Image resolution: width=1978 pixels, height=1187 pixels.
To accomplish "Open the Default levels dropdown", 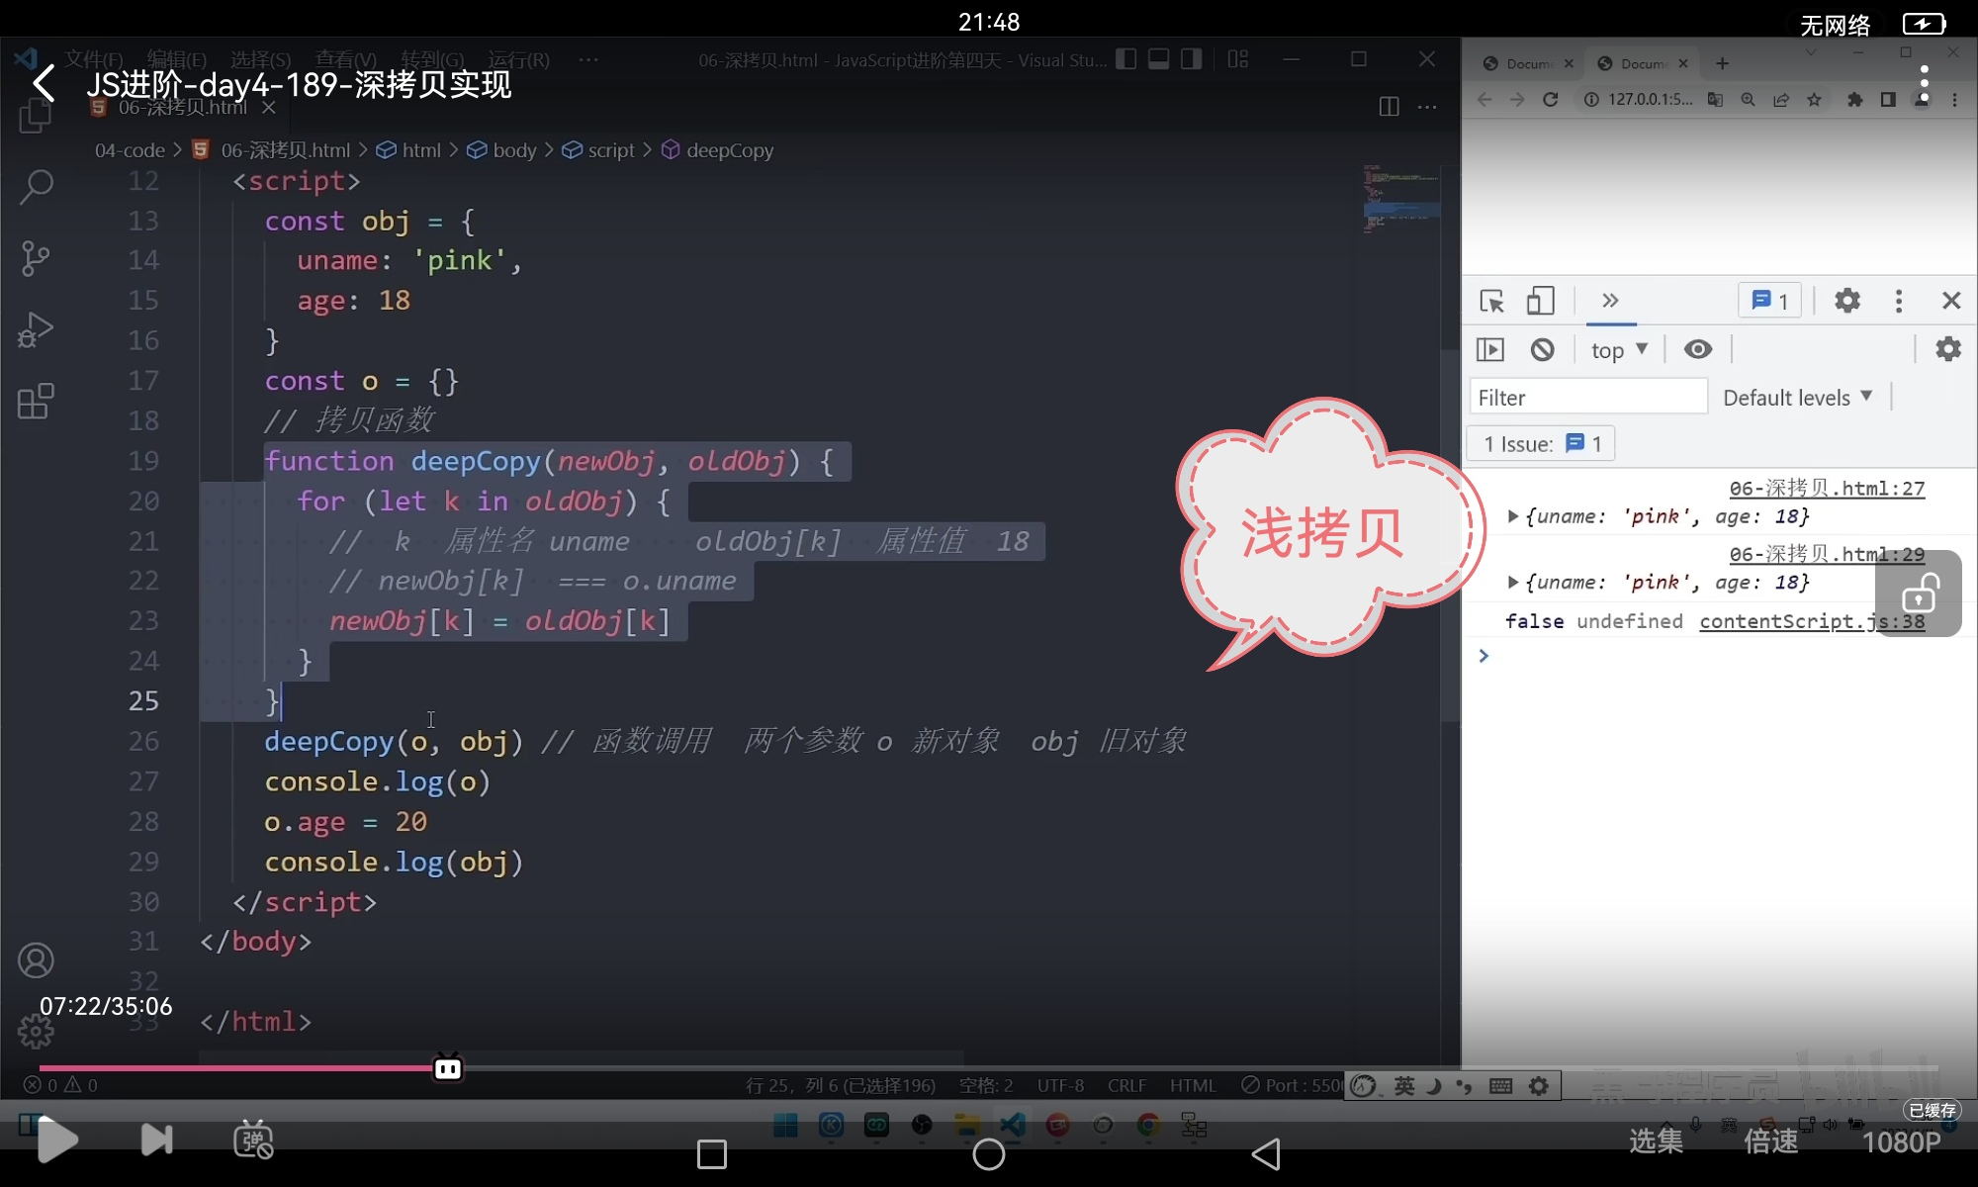I will pos(1797,398).
